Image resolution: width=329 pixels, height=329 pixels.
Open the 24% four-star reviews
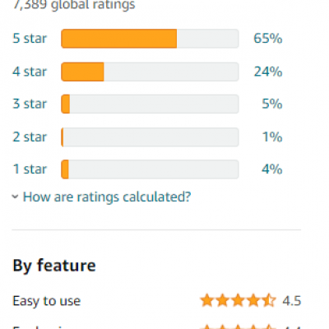click(268, 72)
